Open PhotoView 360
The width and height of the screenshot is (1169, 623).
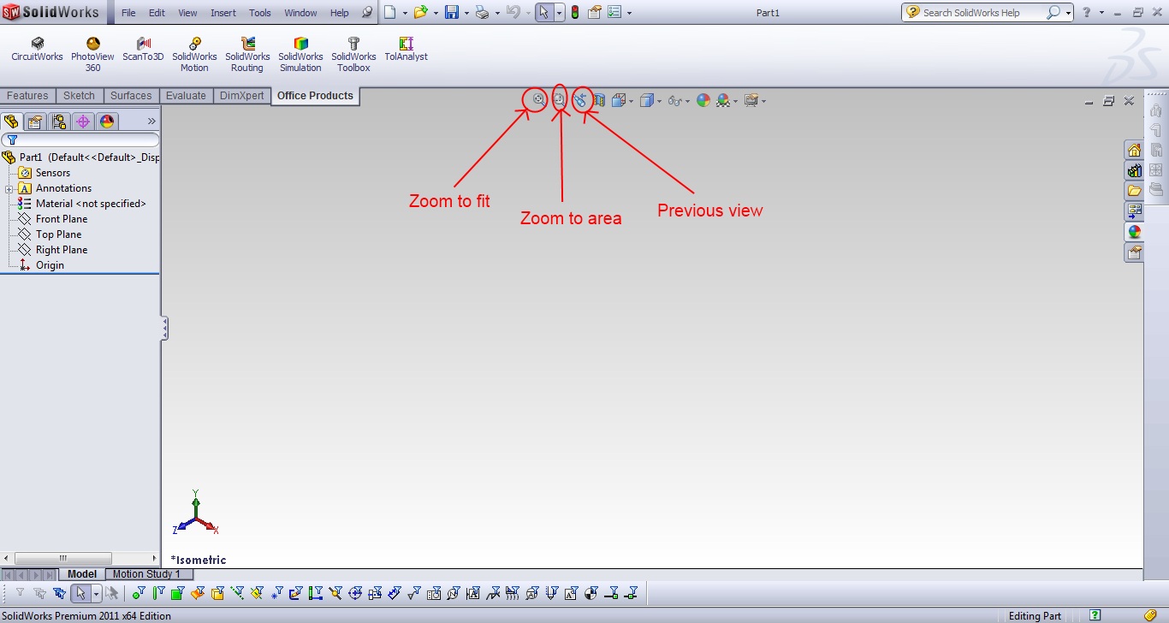pyautogui.click(x=92, y=55)
